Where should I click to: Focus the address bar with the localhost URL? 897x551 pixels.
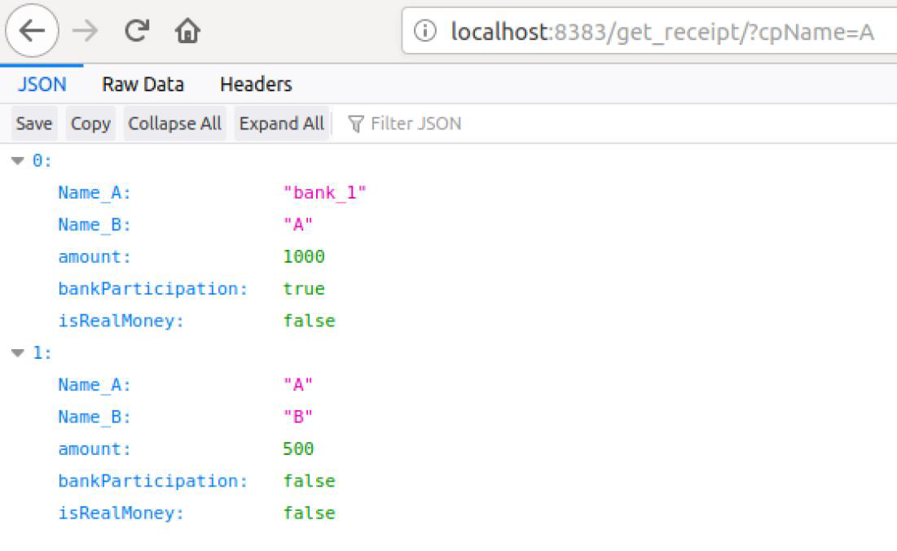[649, 31]
